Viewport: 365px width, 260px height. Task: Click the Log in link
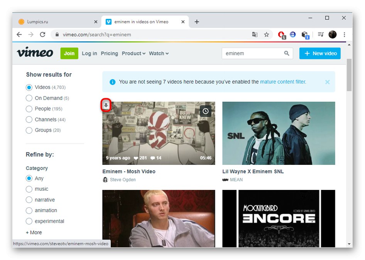pos(90,54)
